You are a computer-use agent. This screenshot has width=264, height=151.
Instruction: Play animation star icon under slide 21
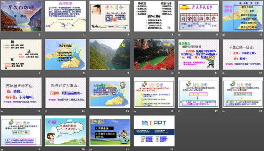click(90, 149)
